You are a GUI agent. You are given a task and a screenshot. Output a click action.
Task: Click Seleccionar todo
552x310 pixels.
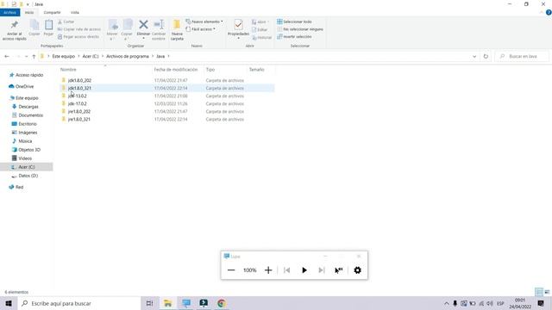coord(294,22)
